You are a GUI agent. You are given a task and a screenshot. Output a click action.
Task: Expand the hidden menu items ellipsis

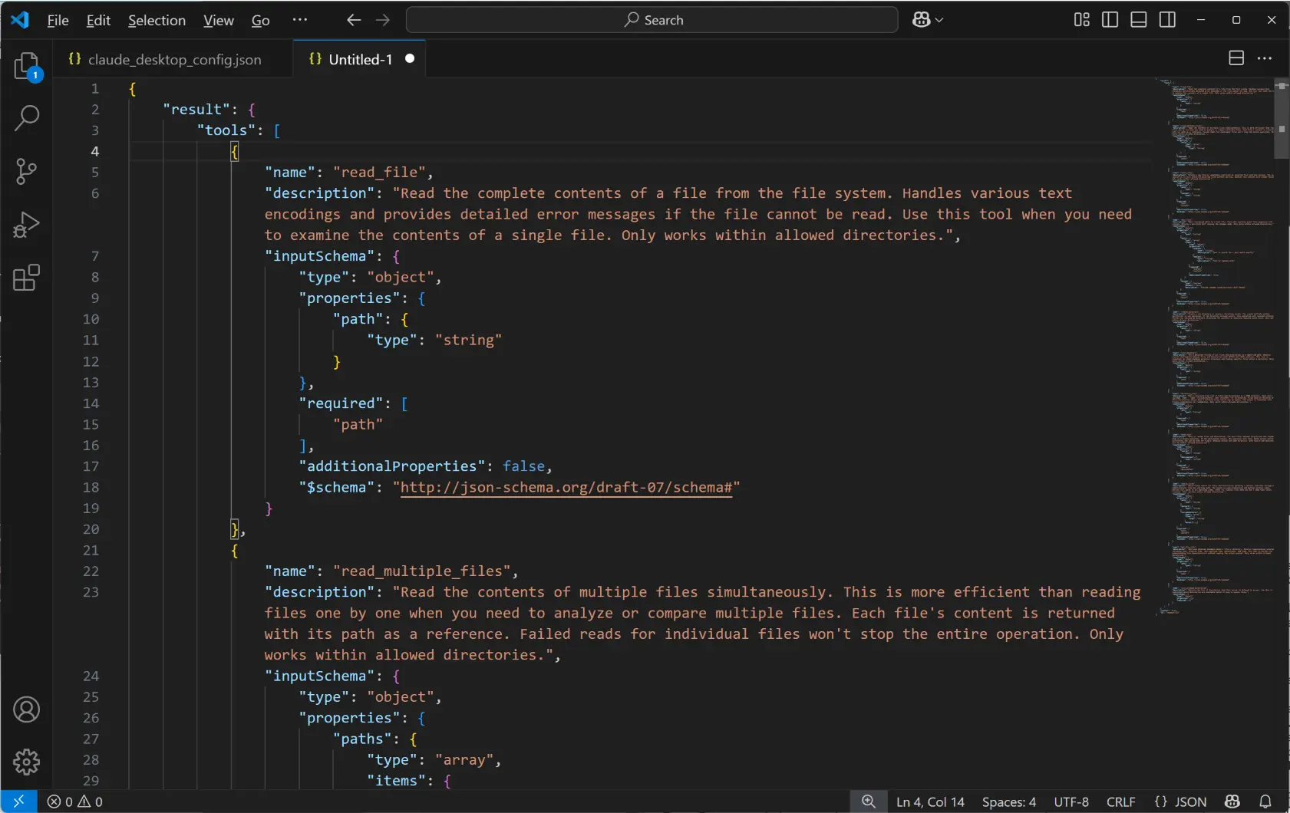pos(300,20)
